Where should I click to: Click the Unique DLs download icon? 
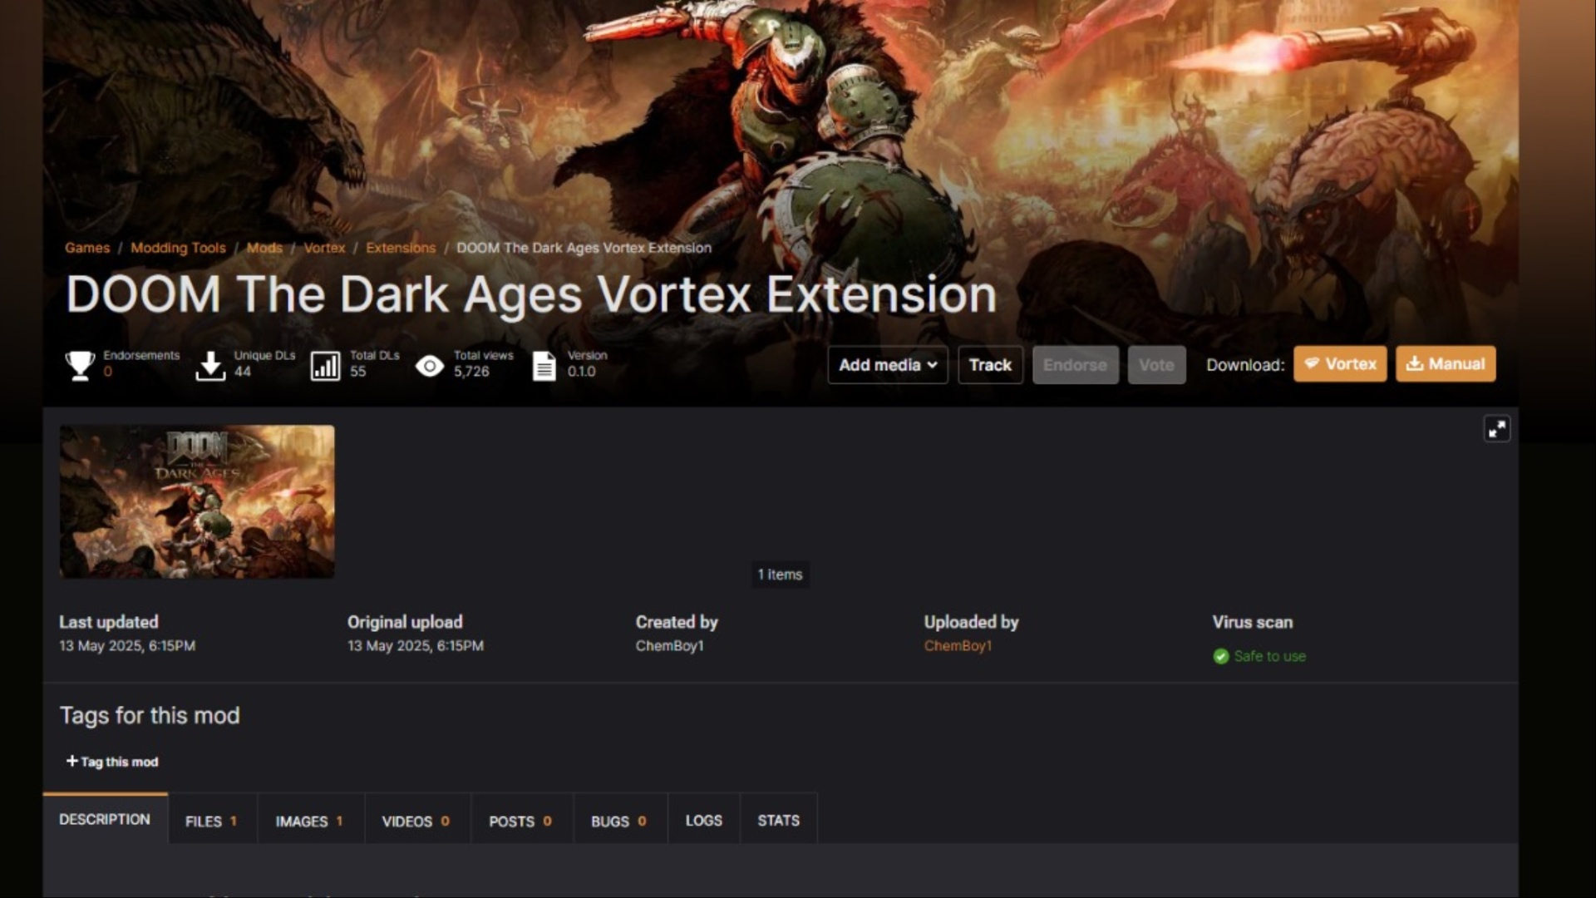coord(210,365)
